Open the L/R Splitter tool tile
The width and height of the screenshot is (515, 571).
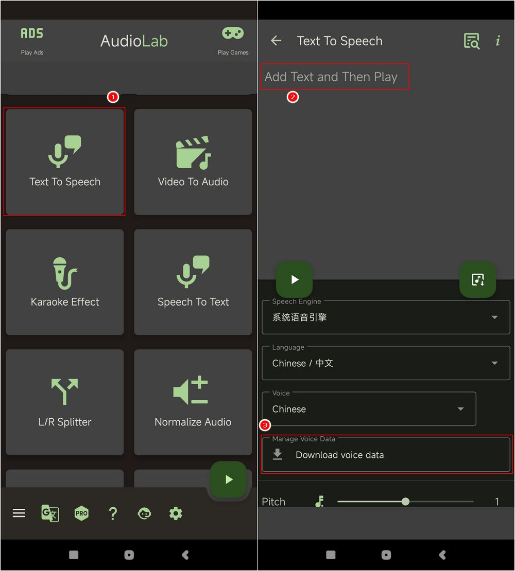coord(65,402)
